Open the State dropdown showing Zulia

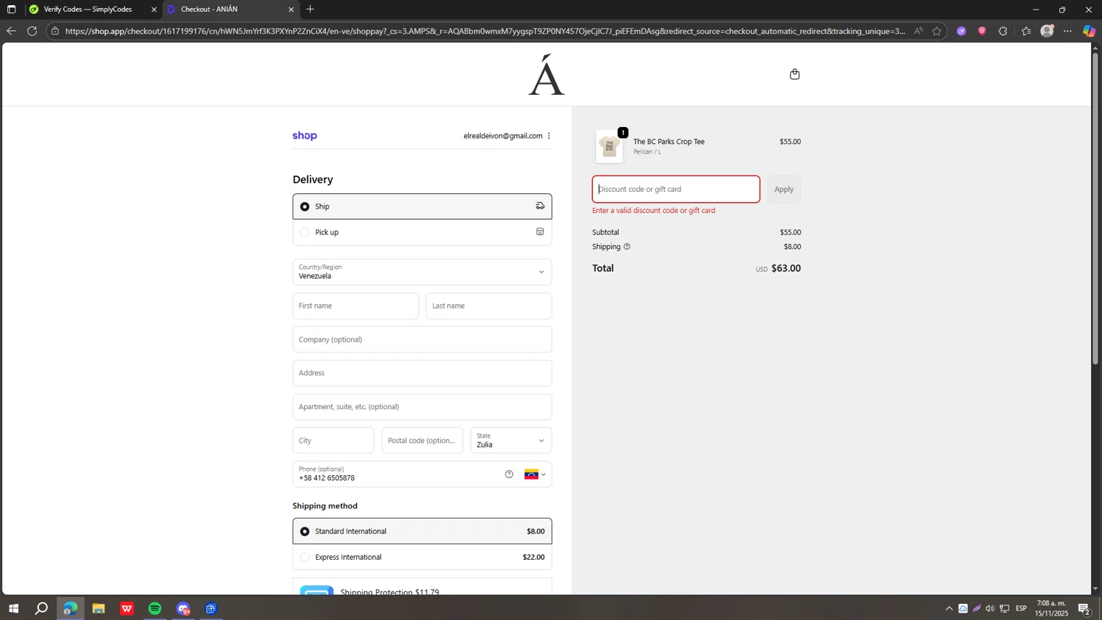[511, 441]
